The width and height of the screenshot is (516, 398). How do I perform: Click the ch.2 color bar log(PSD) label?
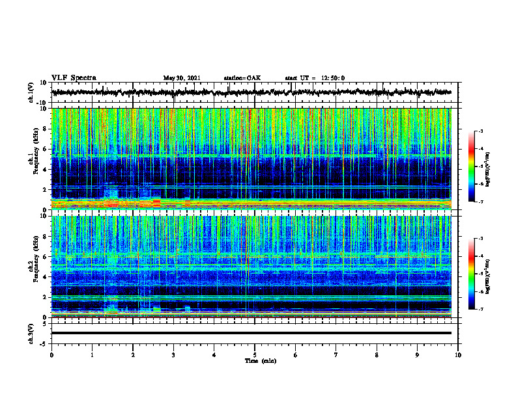click(488, 277)
